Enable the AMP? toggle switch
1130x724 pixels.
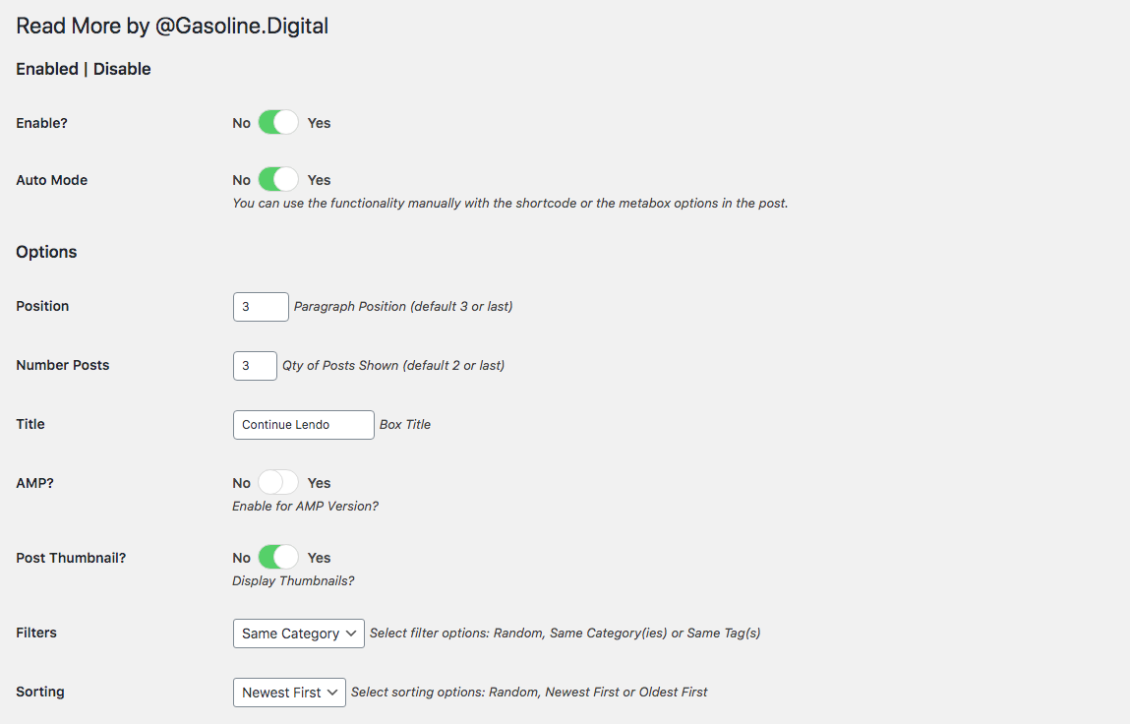(278, 483)
